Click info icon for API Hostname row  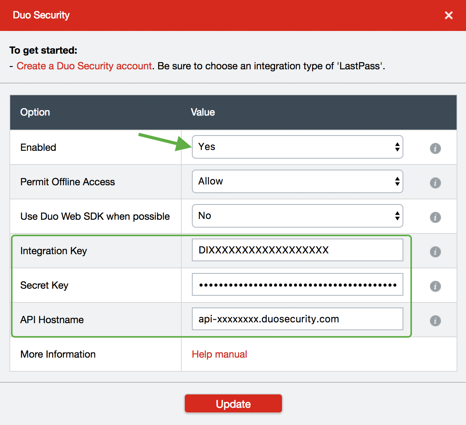pyautogui.click(x=435, y=321)
